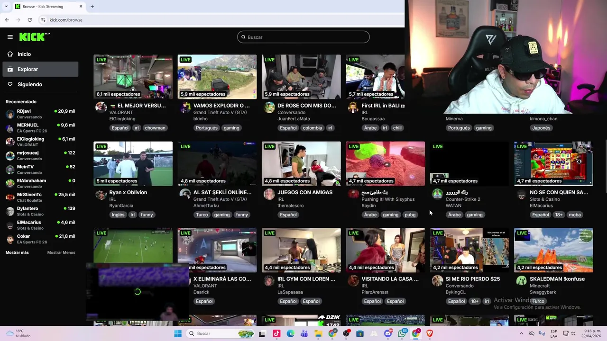Open File Explorer from the taskbar
607x341 pixels.
[318, 333]
